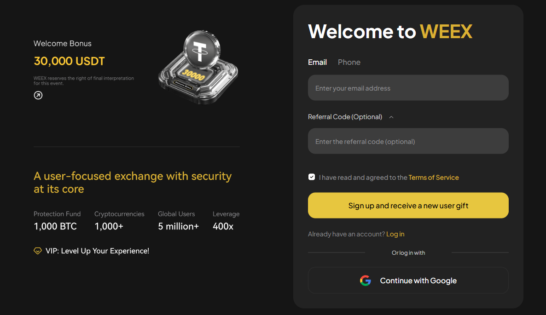Click the Global Users 5 million+ stat
This screenshot has width=546, height=315.
(178, 221)
